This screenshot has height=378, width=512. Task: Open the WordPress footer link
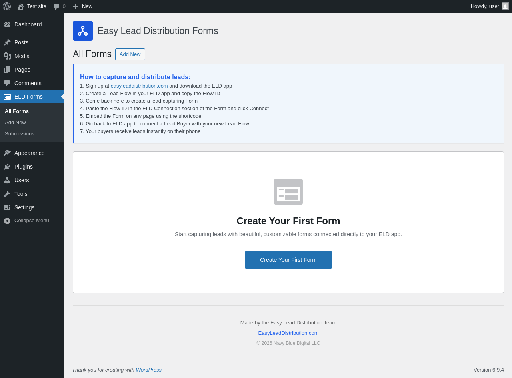point(149,370)
